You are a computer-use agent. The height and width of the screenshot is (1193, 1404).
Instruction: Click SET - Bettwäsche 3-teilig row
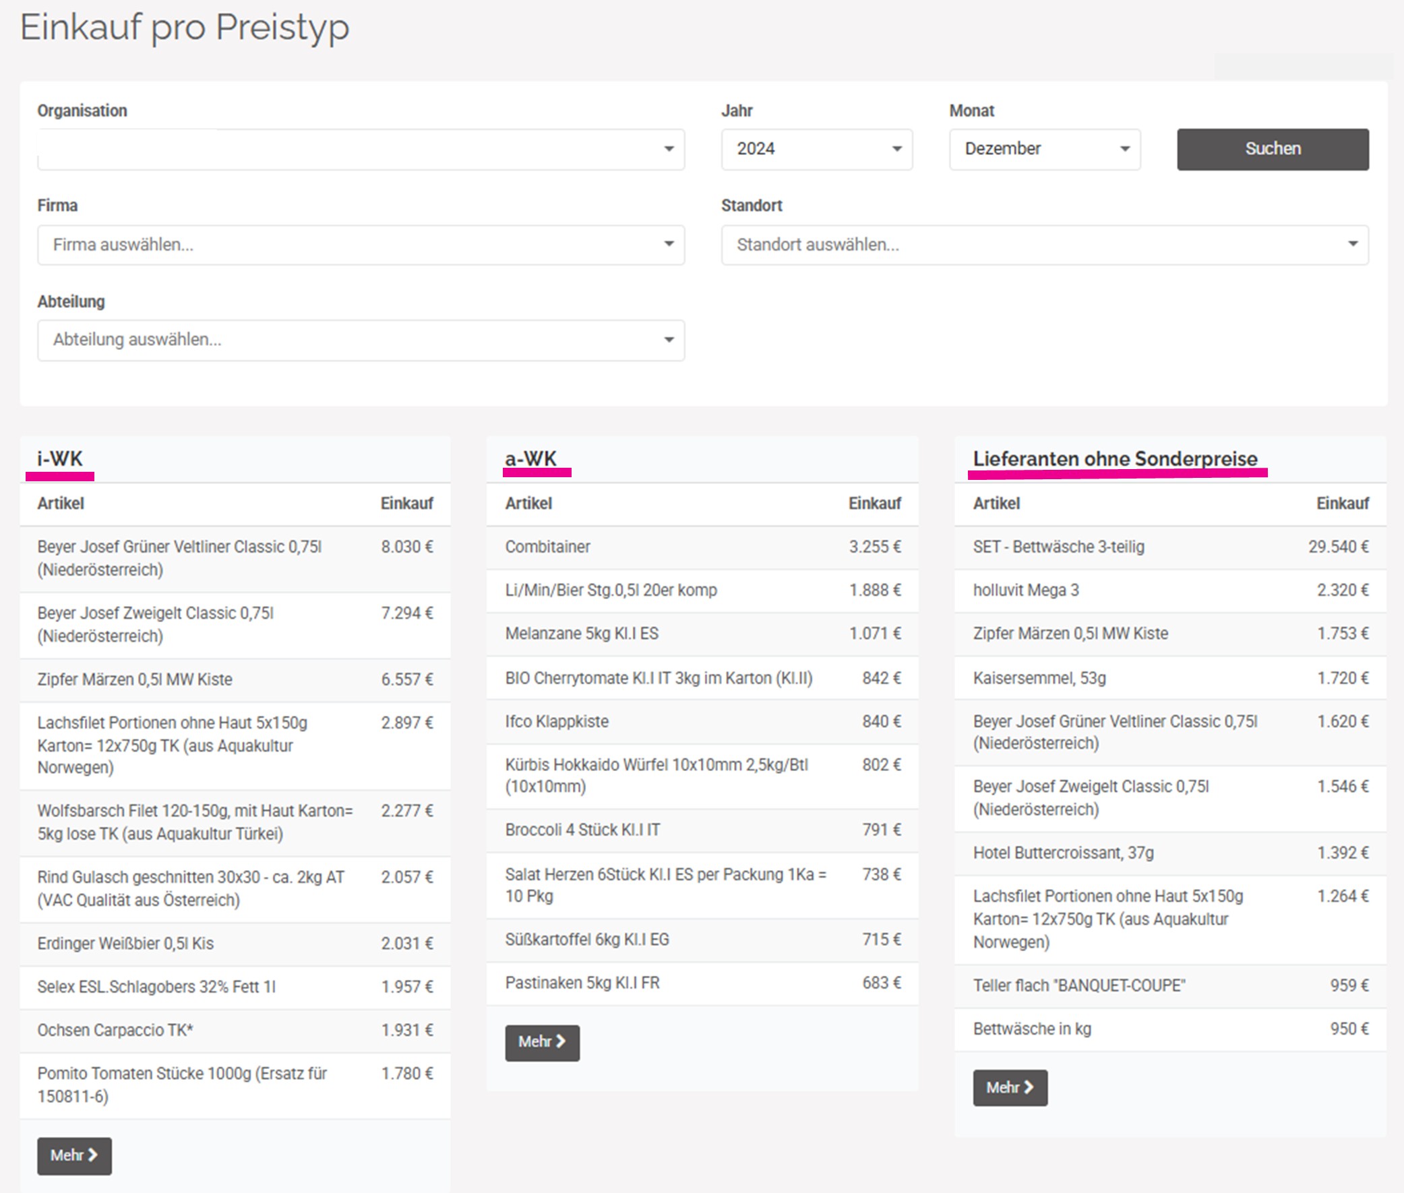(x=1171, y=547)
